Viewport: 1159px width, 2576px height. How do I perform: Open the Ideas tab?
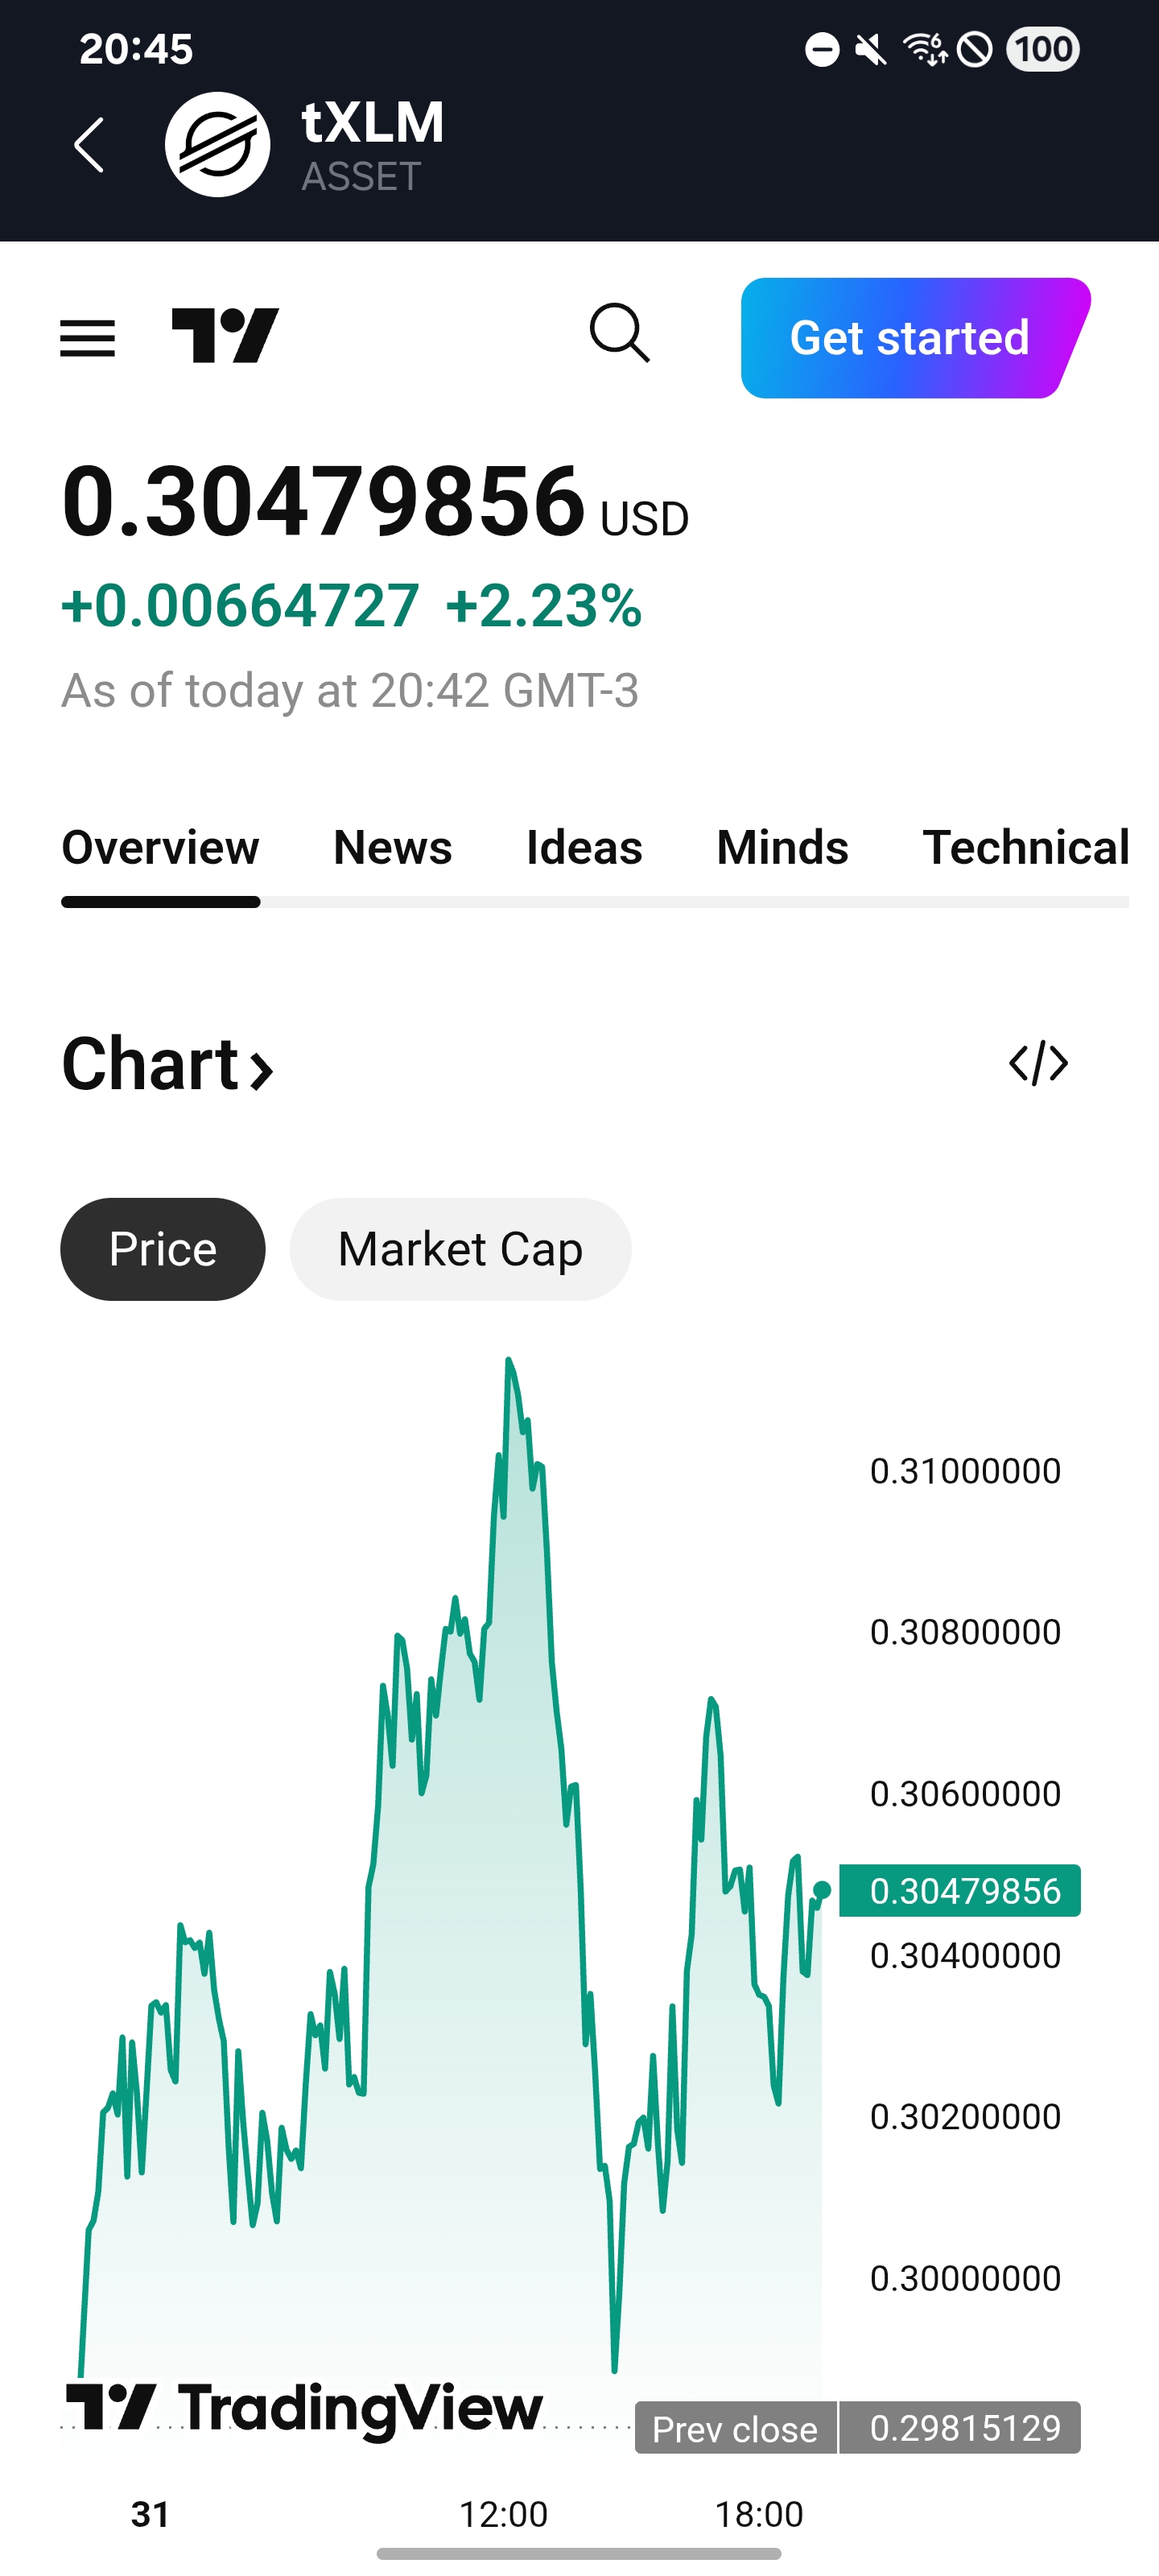(584, 848)
